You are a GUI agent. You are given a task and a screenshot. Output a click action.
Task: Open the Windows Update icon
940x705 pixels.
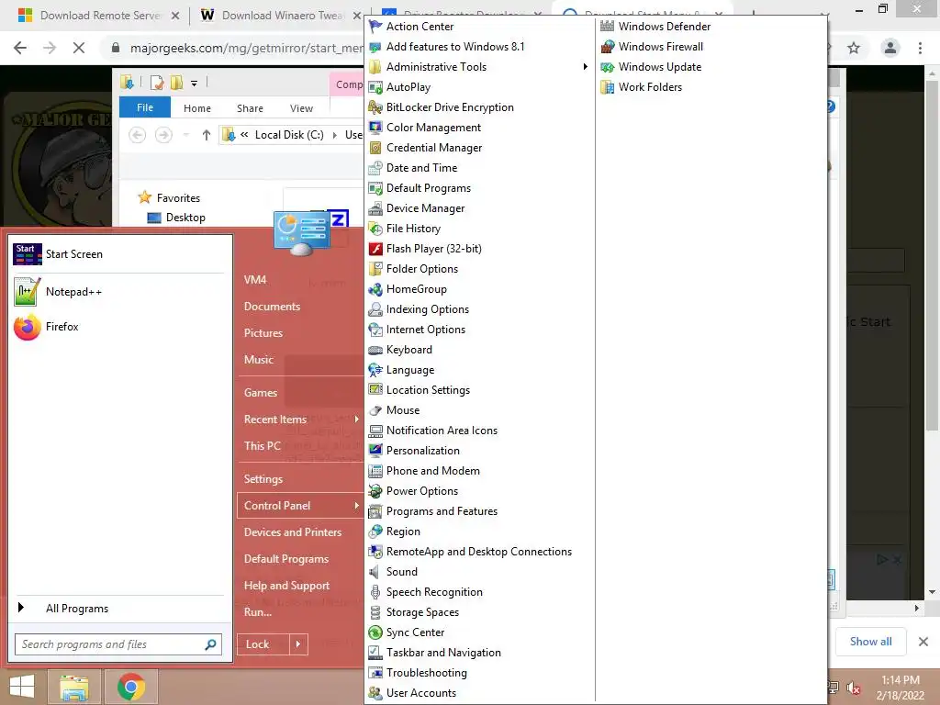[x=608, y=67]
